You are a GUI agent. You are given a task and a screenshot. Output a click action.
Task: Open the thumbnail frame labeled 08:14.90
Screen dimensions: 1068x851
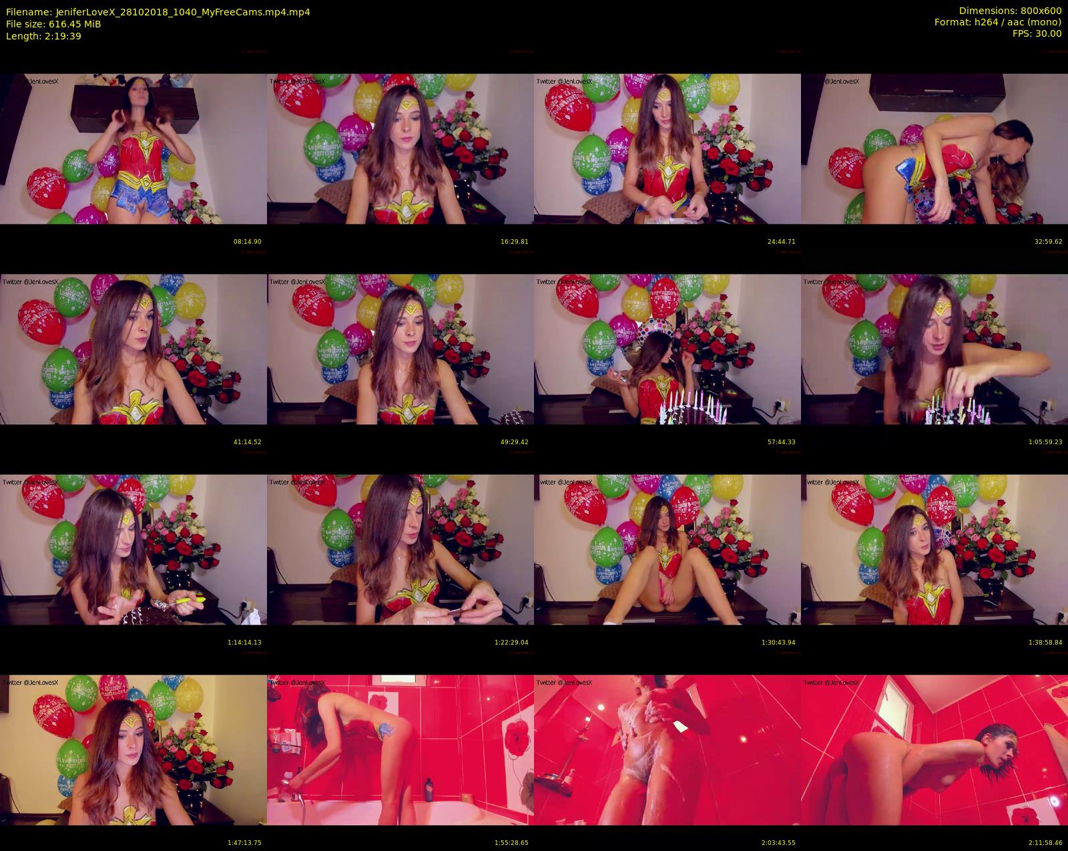coord(133,149)
